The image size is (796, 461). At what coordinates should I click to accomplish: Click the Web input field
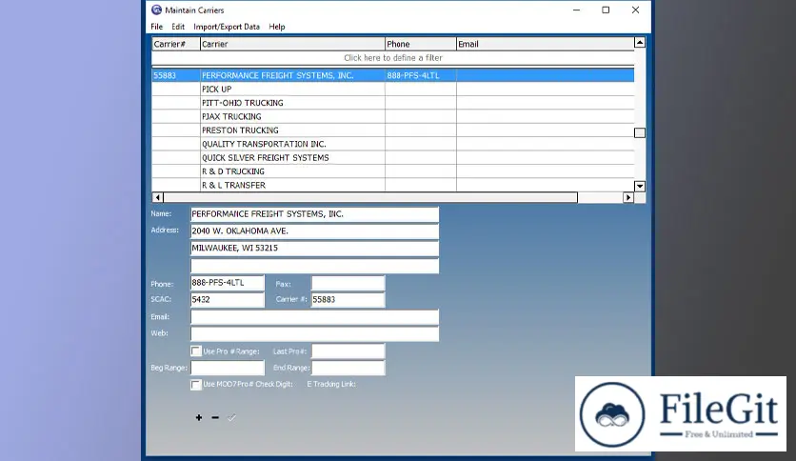pyautogui.click(x=314, y=333)
